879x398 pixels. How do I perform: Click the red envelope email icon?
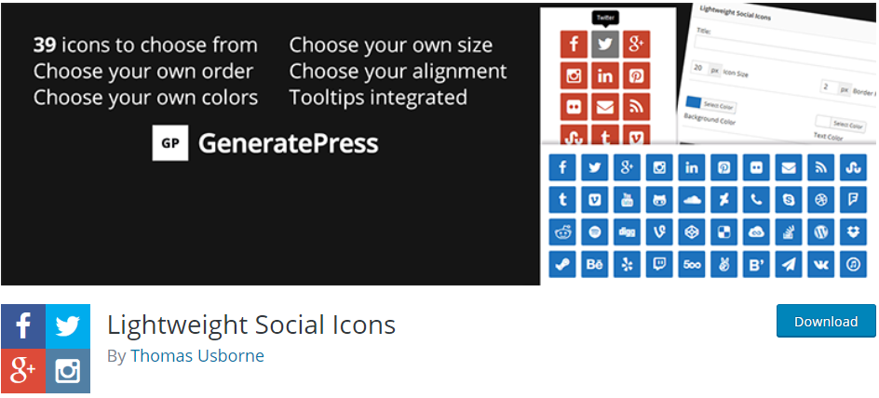point(605,107)
